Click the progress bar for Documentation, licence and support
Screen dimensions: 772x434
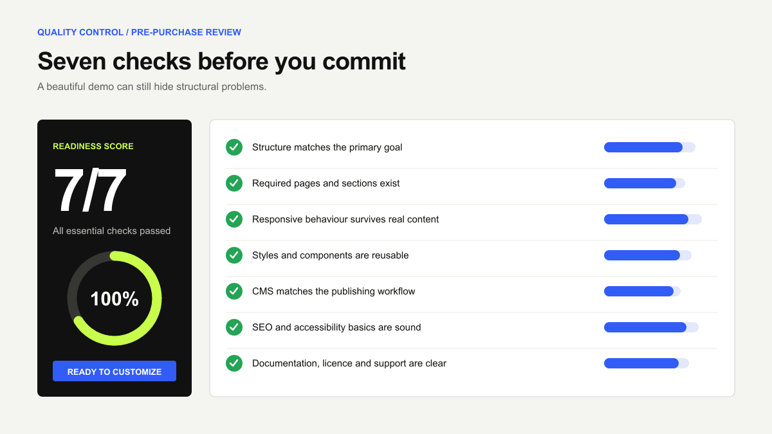point(647,363)
